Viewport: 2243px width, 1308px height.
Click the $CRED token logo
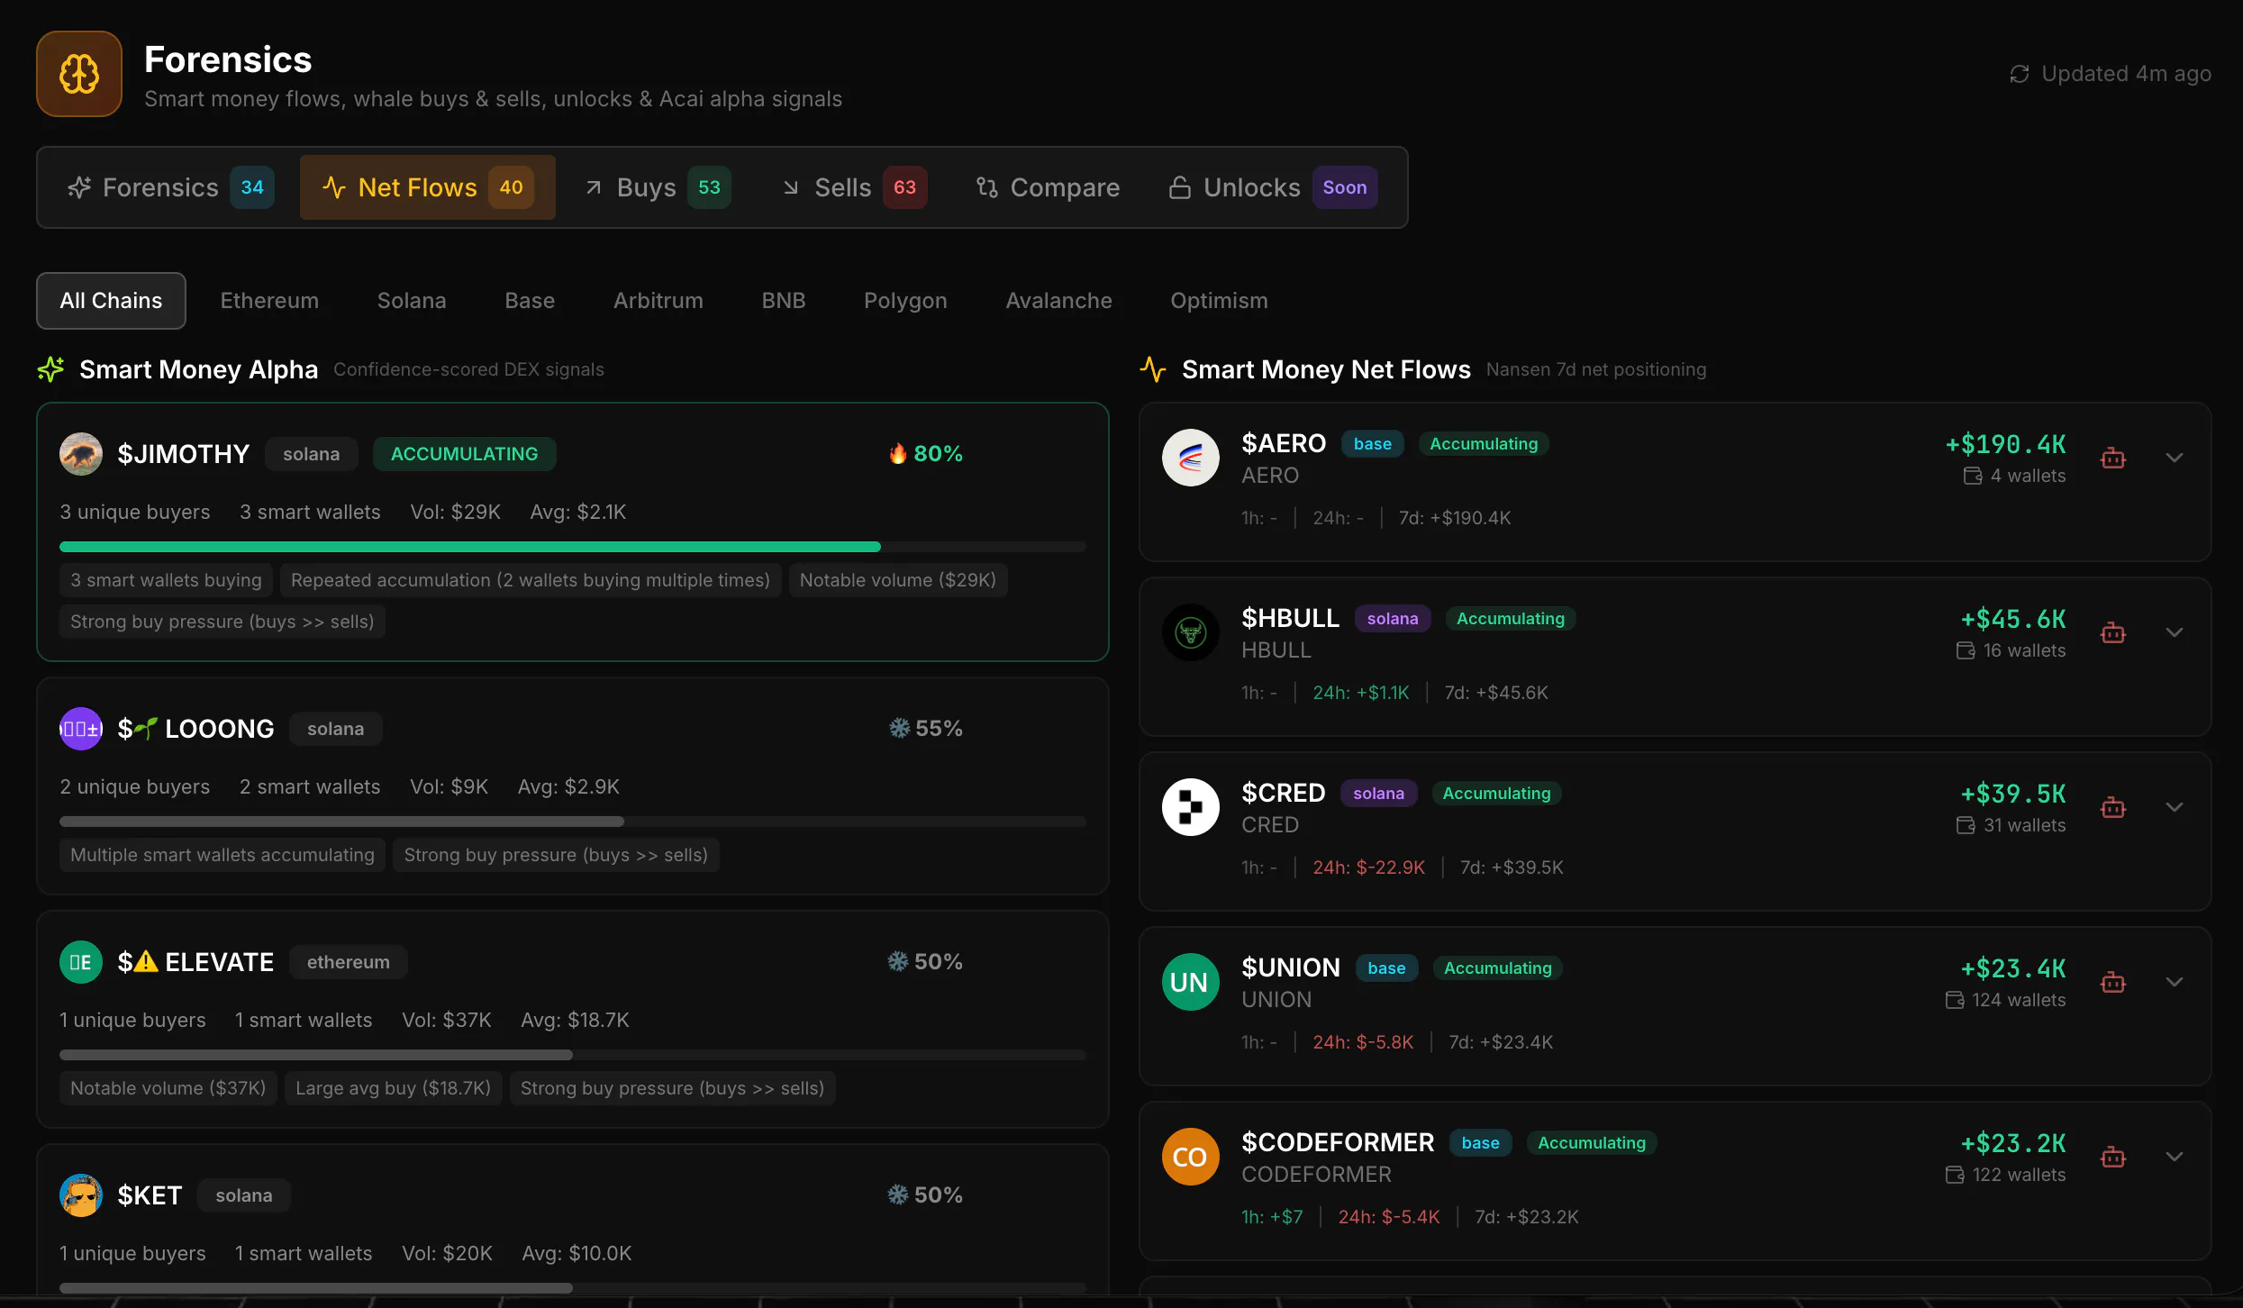click(x=1191, y=807)
